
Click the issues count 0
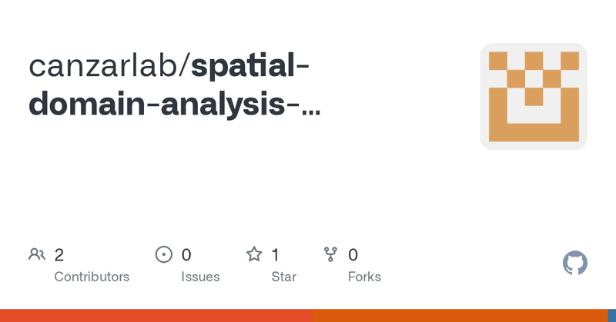coord(186,255)
